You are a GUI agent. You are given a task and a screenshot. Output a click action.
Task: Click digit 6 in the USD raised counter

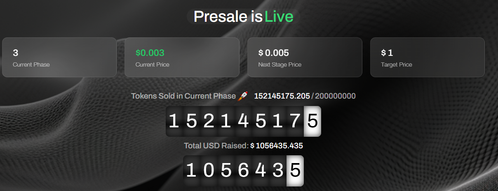tap(243, 170)
